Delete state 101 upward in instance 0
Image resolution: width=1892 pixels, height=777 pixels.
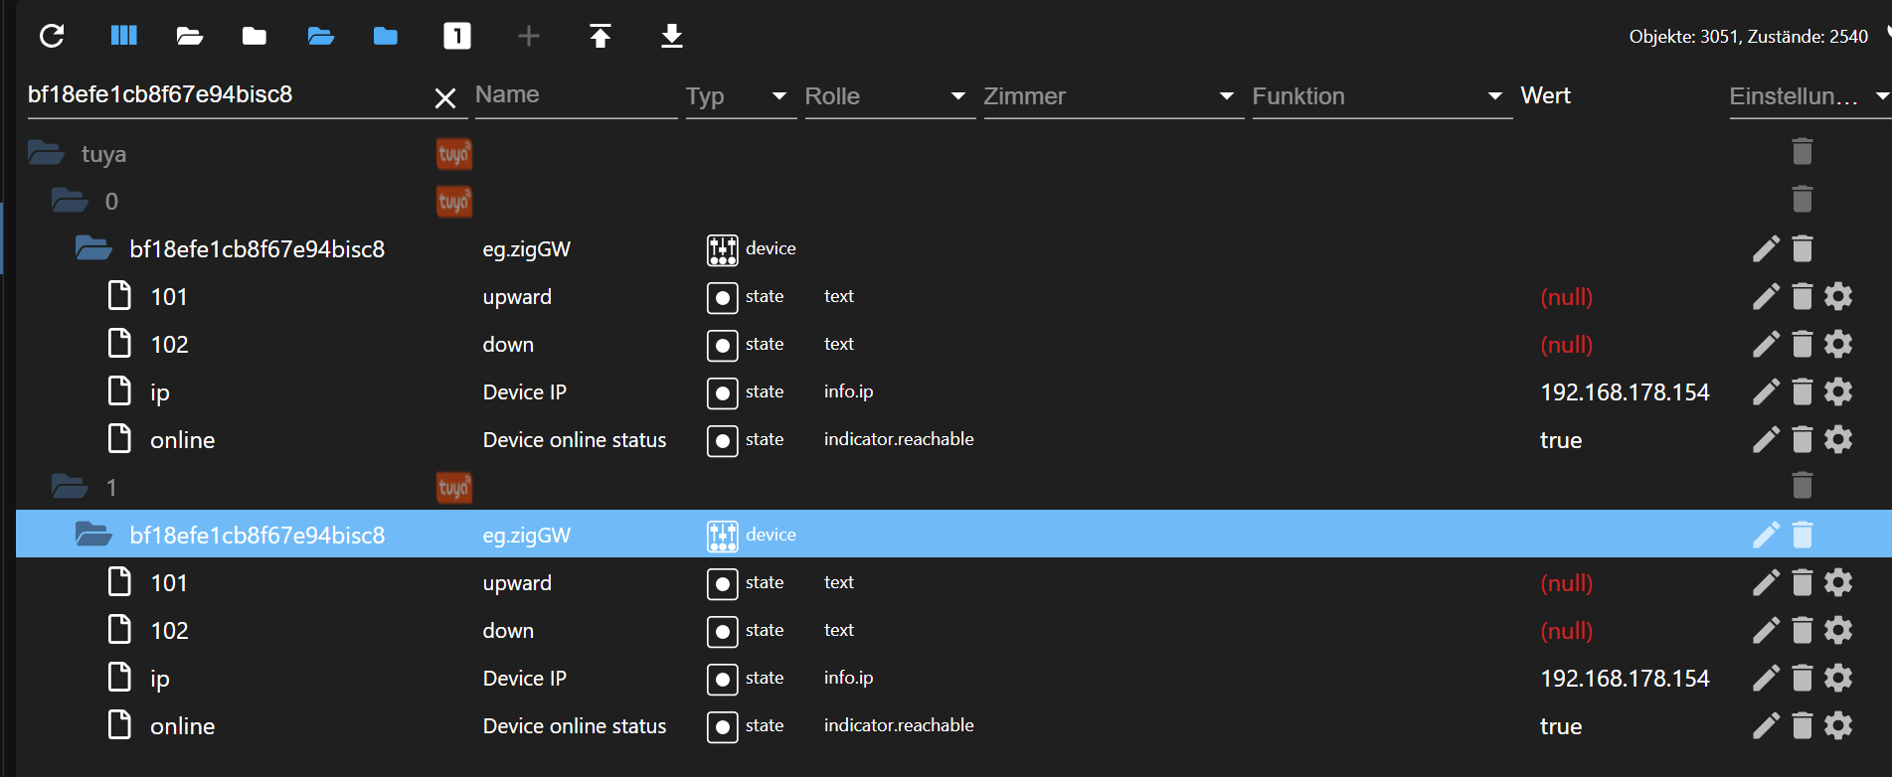1803,295
